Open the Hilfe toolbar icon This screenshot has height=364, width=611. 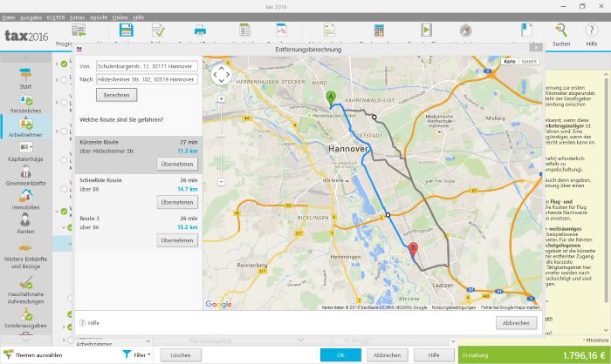(592, 31)
